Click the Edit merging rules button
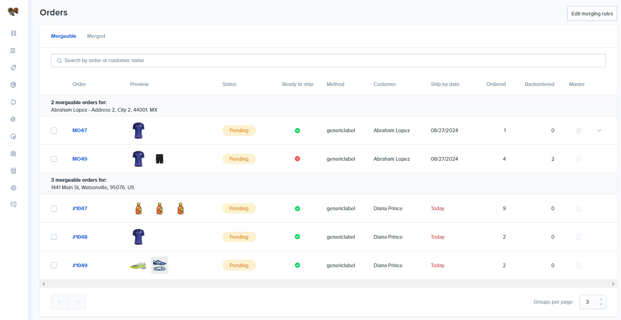Viewport: 621px width, 320px height. [x=592, y=14]
